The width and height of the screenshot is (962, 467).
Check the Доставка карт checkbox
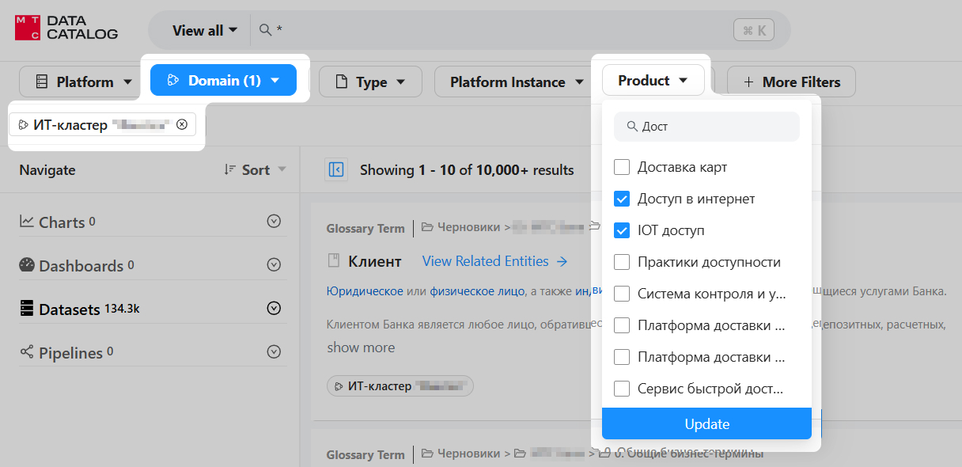tap(622, 167)
